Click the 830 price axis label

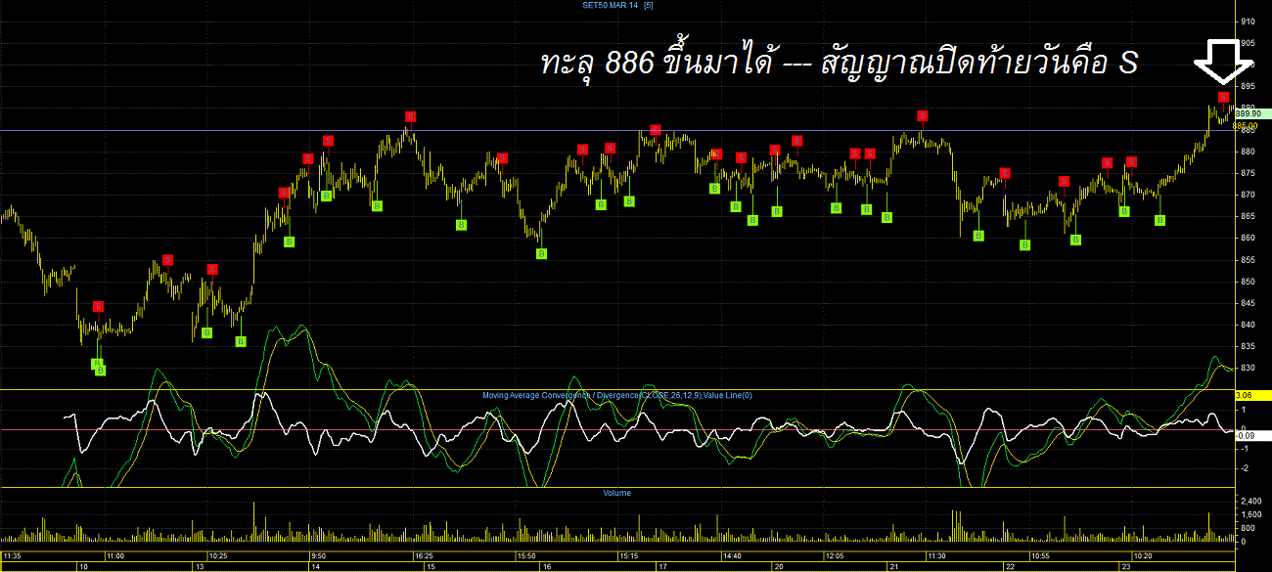point(1248,368)
